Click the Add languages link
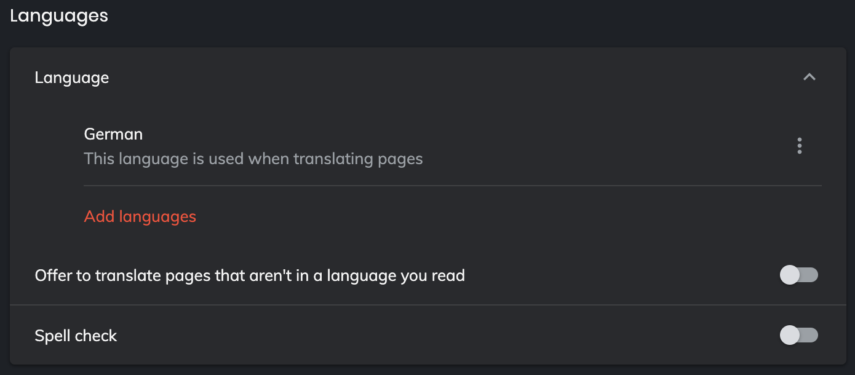The image size is (855, 375). pos(140,216)
